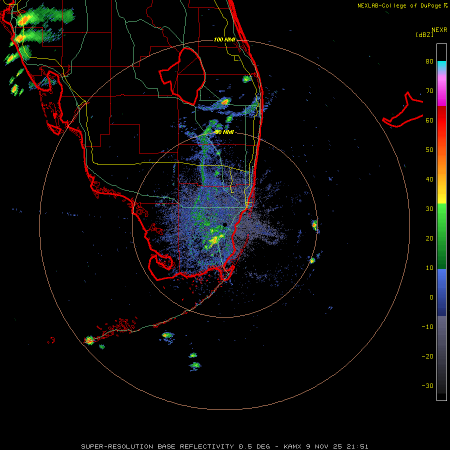Image resolution: width=450 pixels, height=450 pixels.
Task: Click the -20 value on the dBZ scale
Action: point(427,356)
